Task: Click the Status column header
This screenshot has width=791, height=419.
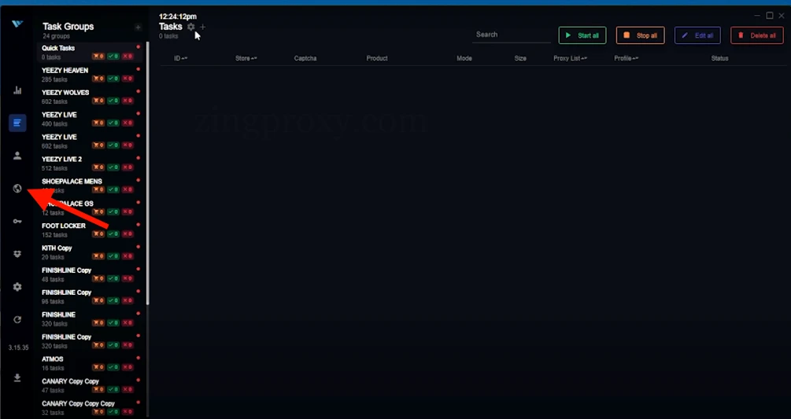Action: coord(719,58)
